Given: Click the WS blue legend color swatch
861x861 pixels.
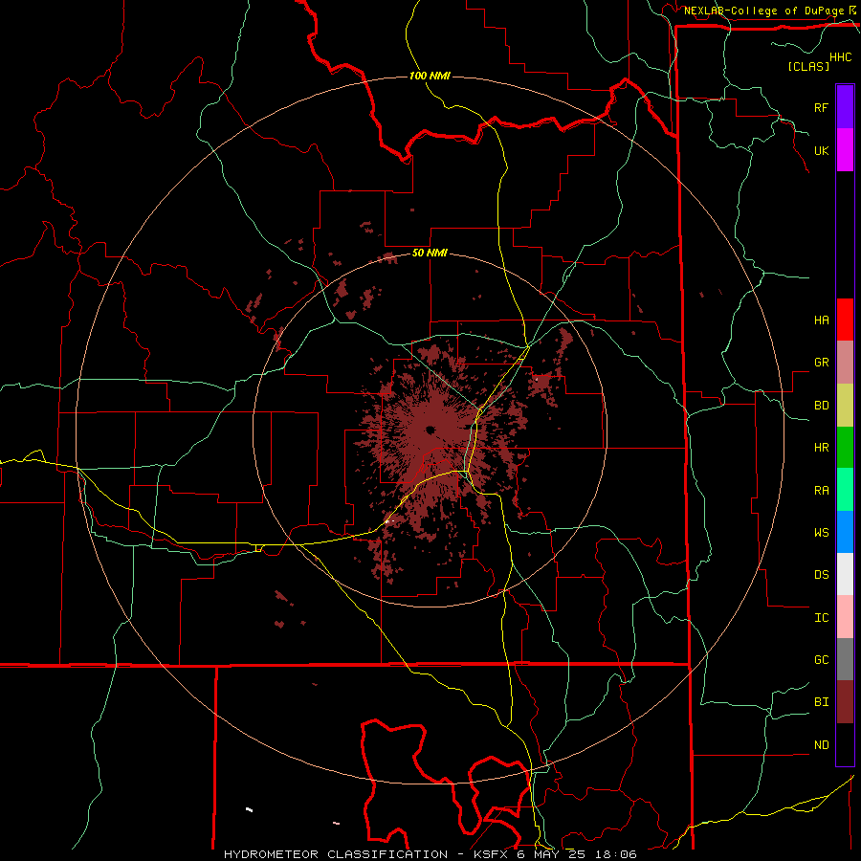Looking at the screenshot, I should click(845, 532).
